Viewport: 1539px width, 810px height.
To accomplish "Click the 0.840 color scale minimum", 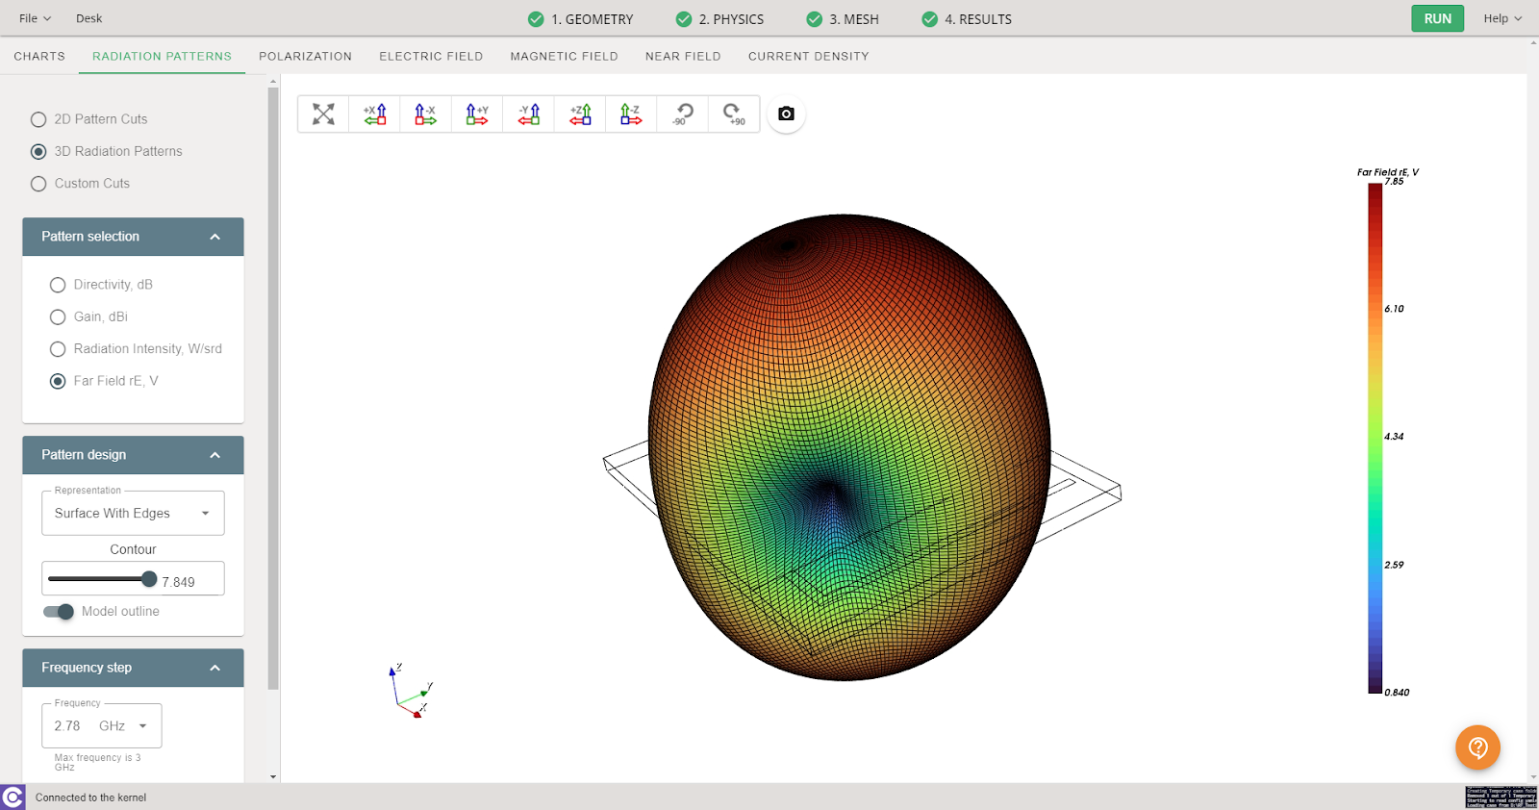I will (1397, 693).
